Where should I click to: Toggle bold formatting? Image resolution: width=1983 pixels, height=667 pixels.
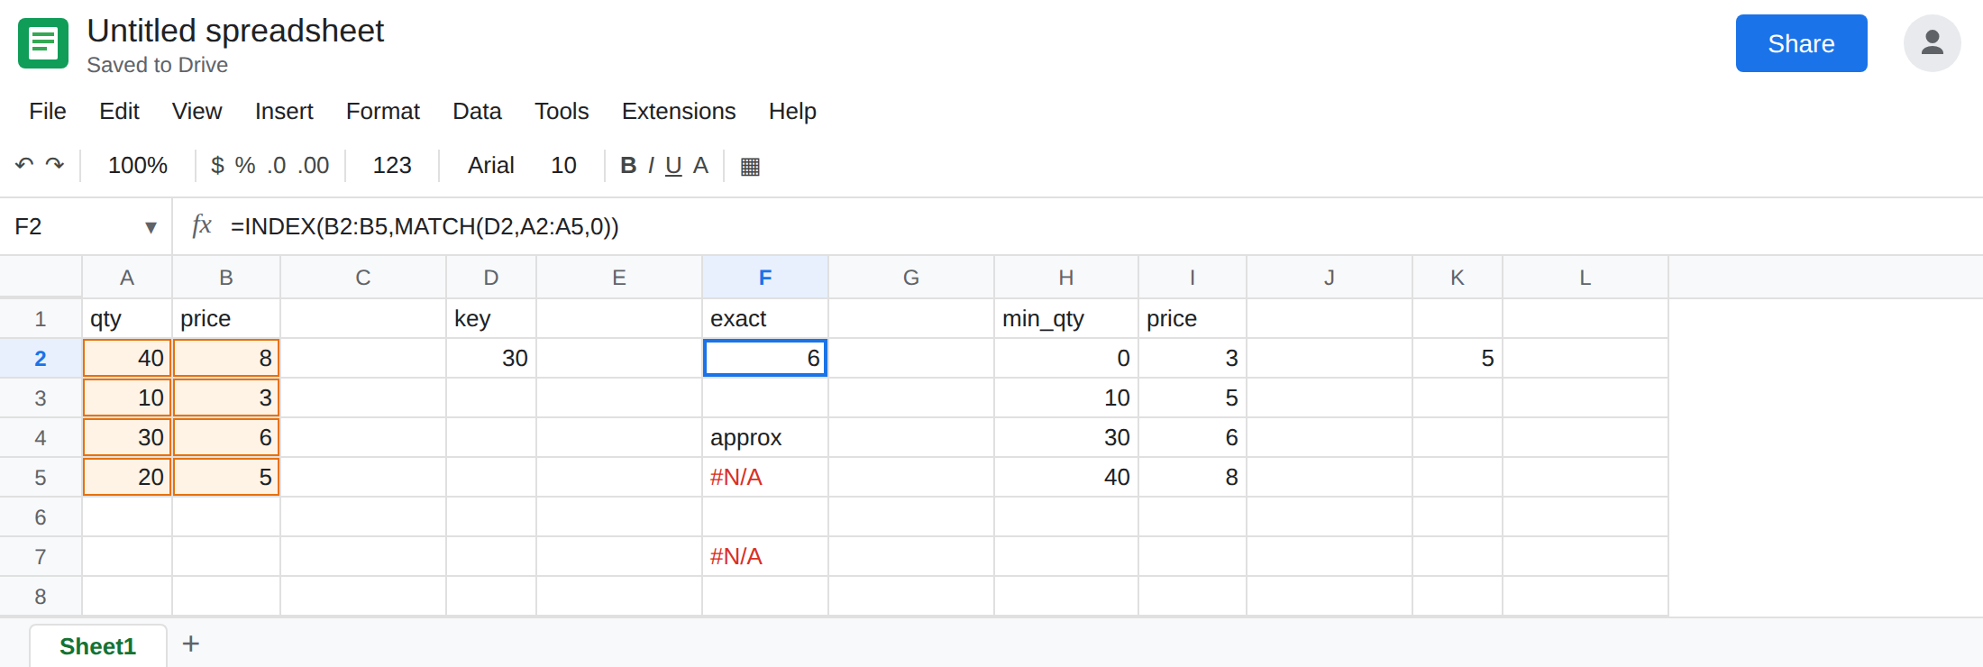[628, 165]
